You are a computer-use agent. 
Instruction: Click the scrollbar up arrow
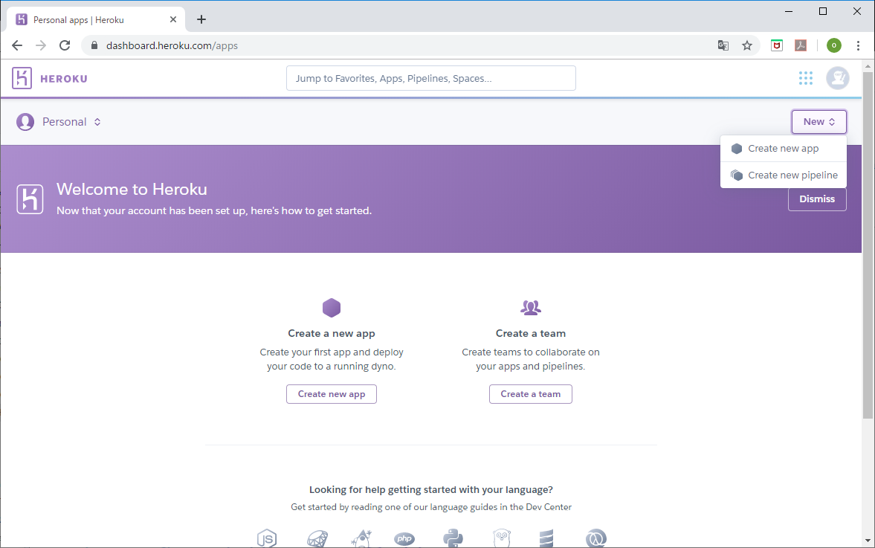click(868, 66)
